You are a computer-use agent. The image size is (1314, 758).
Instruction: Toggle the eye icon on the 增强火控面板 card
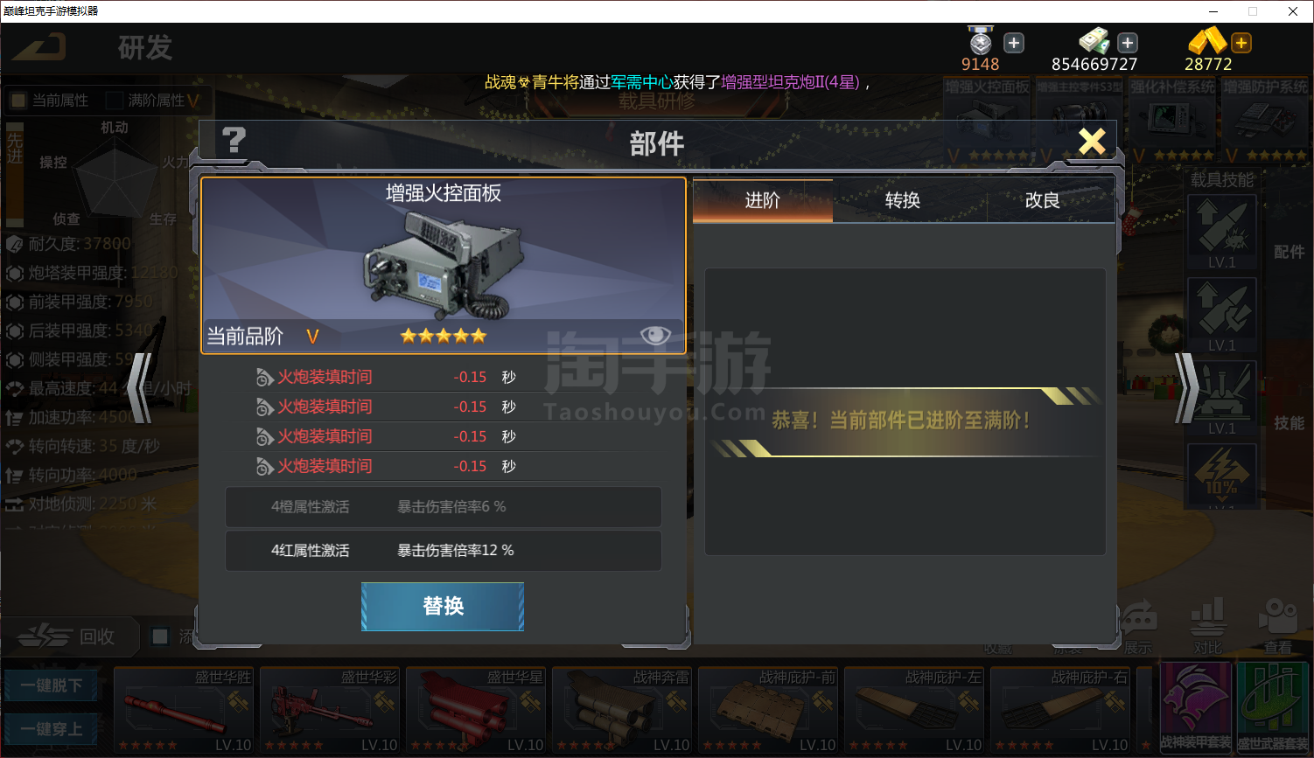[655, 335]
